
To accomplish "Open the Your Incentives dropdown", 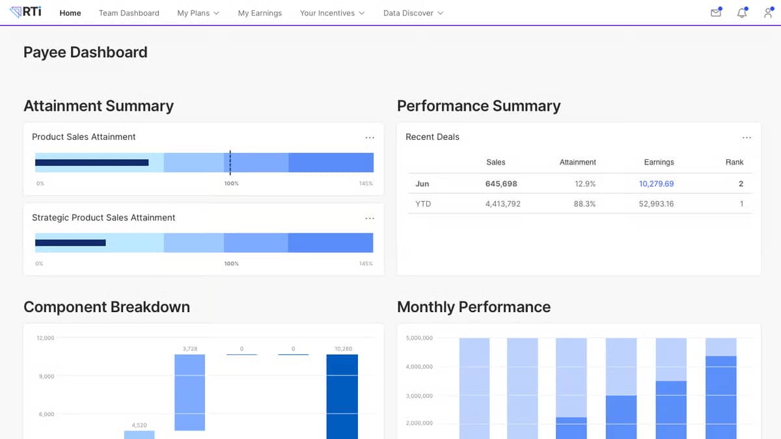I will coord(332,12).
